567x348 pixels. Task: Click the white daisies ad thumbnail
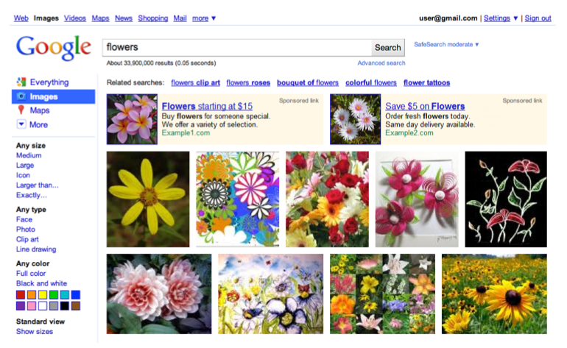[356, 119]
